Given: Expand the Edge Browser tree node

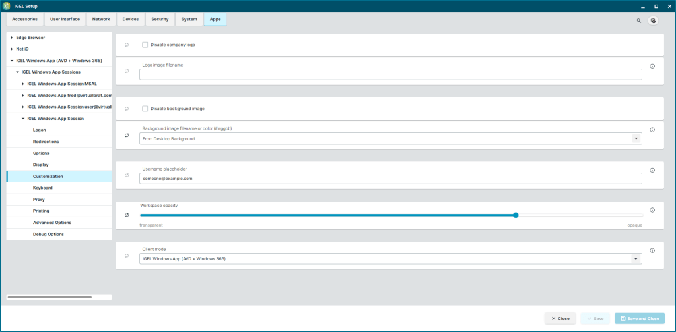Looking at the screenshot, I should 12,37.
